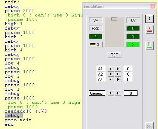Click the 0V pin label
The width and height of the screenshot is (158, 129).
pos(133,20)
